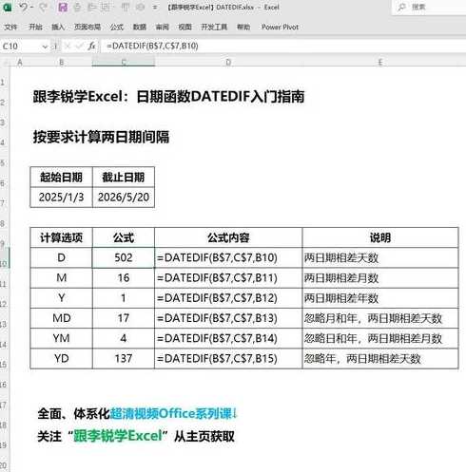The height and width of the screenshot is (472, 466).
Task: Select the 起始日期 header cell
Action: pyautogui.click(x=61, y=177)
